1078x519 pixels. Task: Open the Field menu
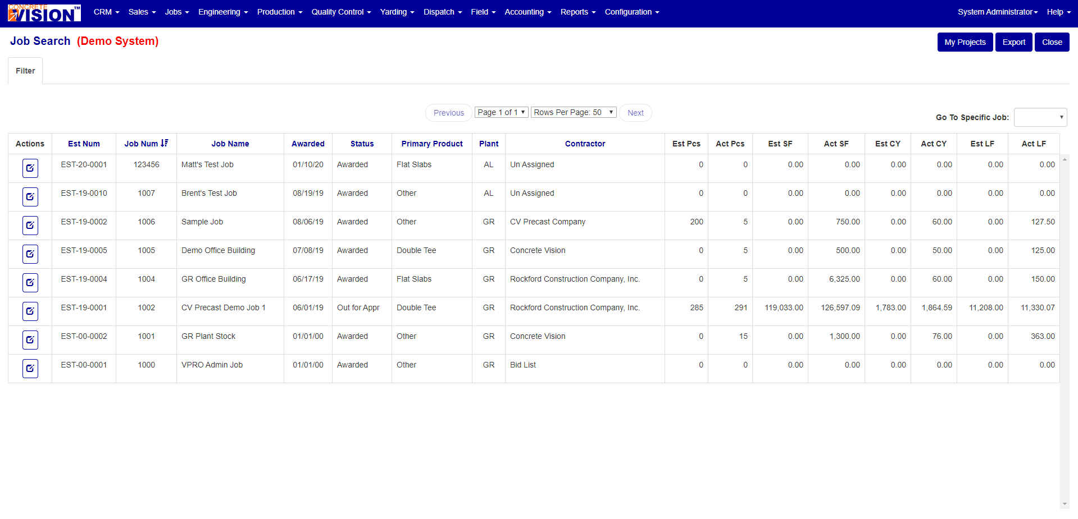(483, 12)
